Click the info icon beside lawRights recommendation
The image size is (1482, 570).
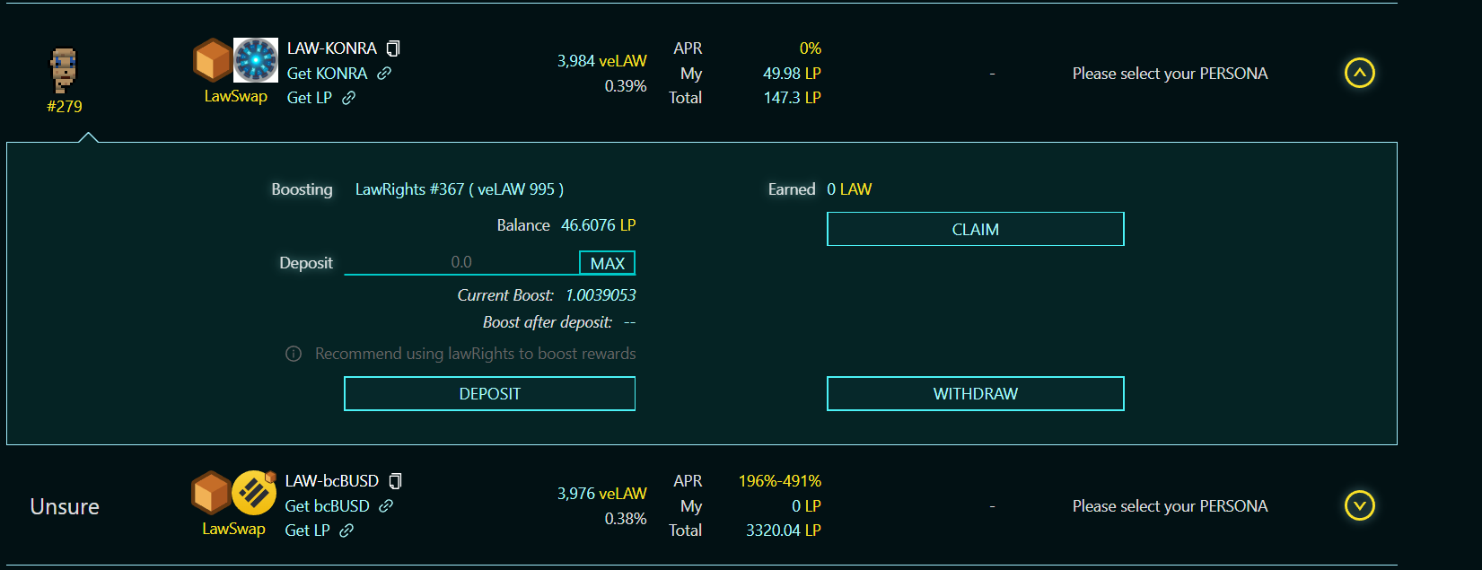pos(294,354)
